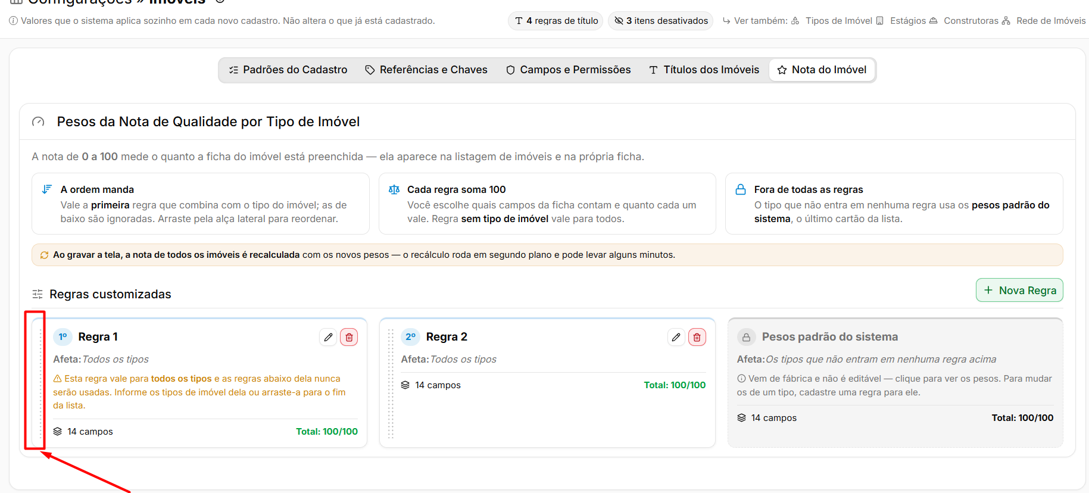The height and width of the screenshot is (493, 1089).
Task: Edit Regra 2 with the pencil icon
Action: 676,337
